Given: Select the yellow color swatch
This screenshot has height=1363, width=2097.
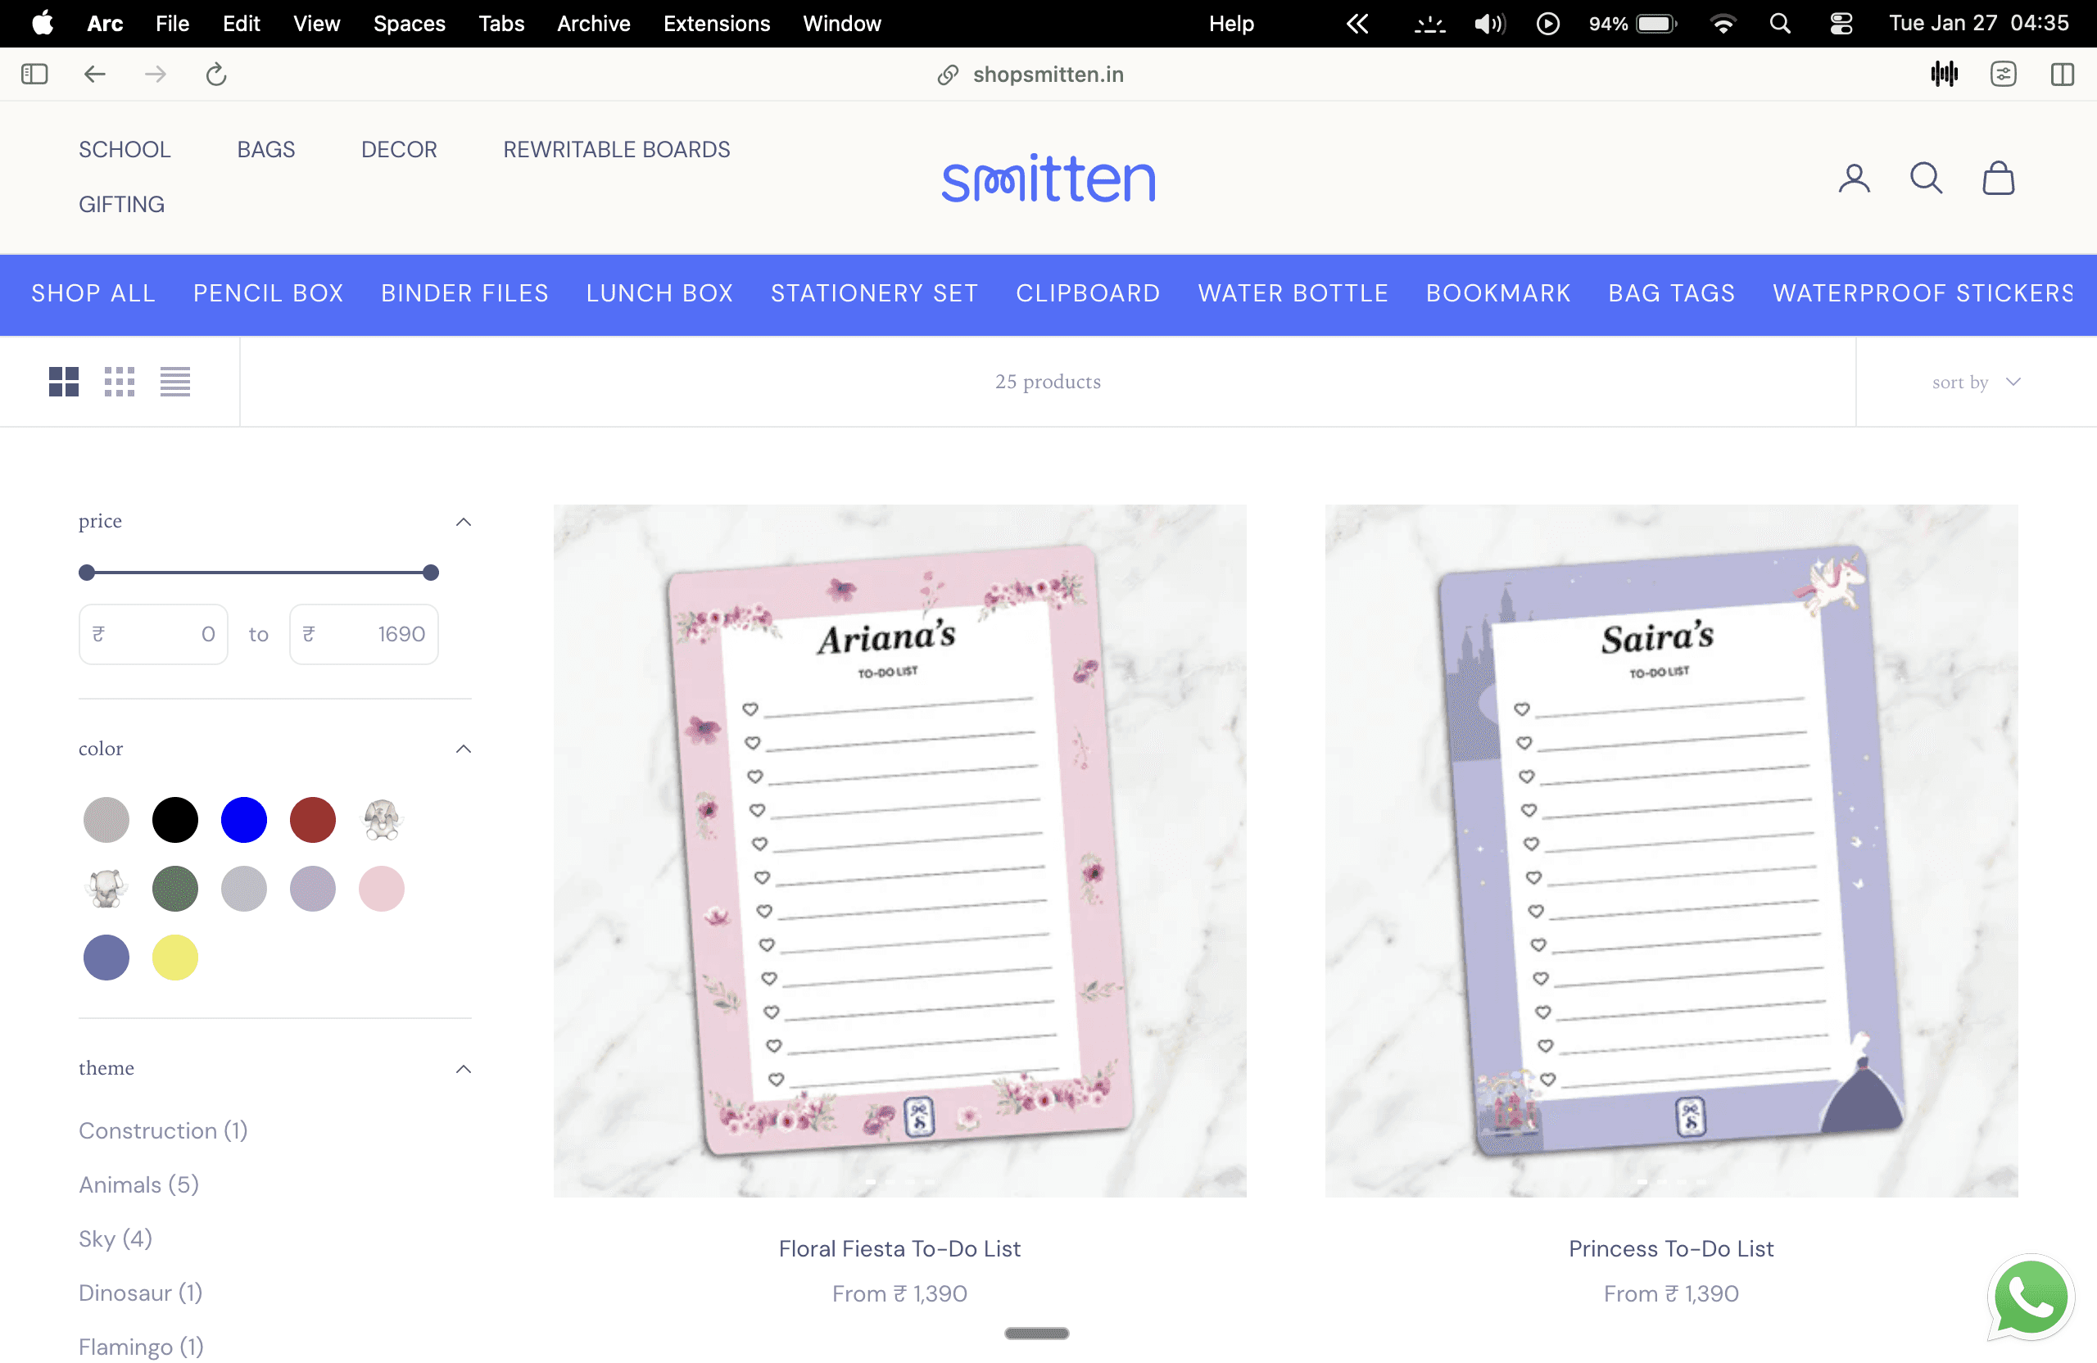Looking at the screenshot, I should (x=174, y=958).
